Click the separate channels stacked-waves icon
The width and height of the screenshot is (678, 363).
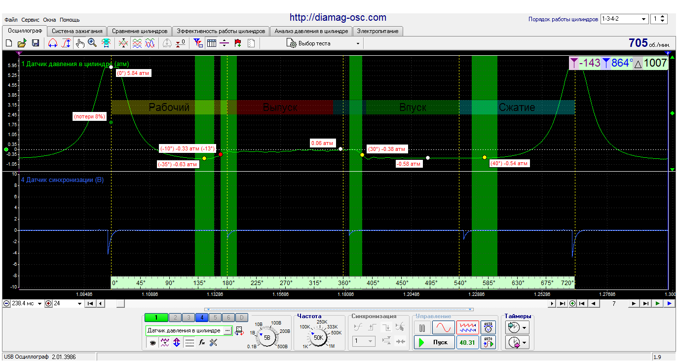coord(137,43)
